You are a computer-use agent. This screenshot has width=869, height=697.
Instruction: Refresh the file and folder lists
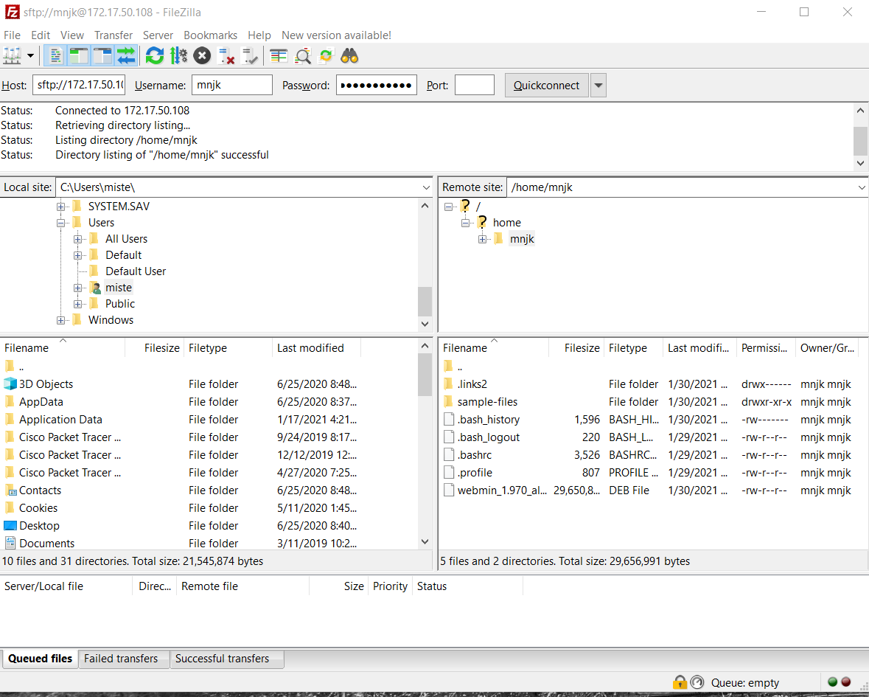pos(155,55)
